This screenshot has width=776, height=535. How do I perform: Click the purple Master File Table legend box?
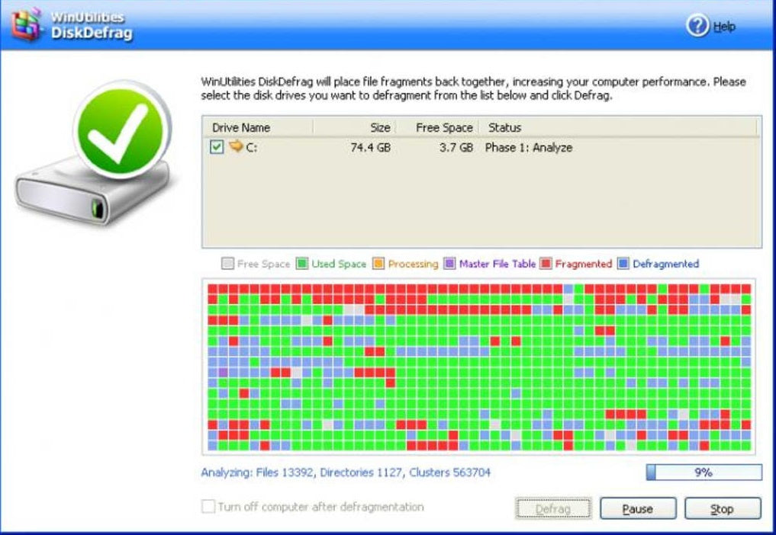[x=449, y=264]
